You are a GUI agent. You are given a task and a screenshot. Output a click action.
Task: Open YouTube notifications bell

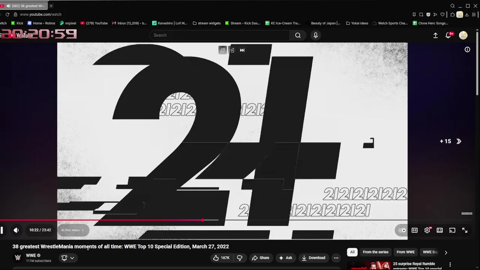[448, 35]
